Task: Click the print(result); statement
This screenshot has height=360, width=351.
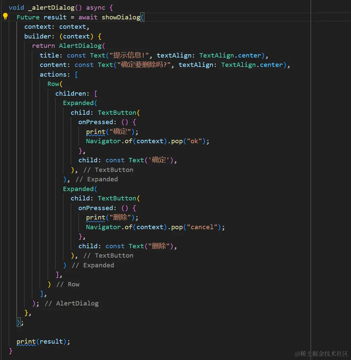Action: (43, 341)
